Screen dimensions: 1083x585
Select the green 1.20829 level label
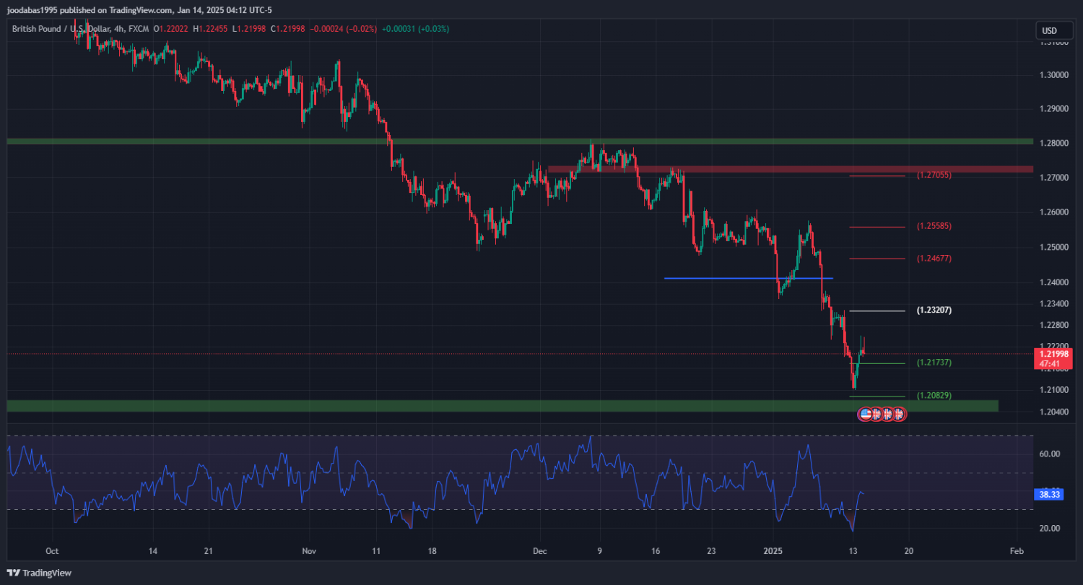(x=934, y=396)
